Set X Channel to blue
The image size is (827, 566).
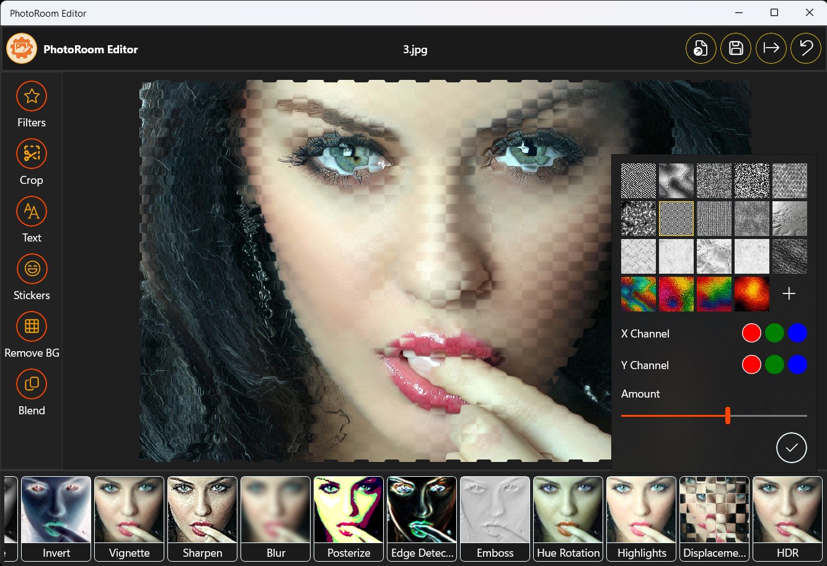coord(797,333)
